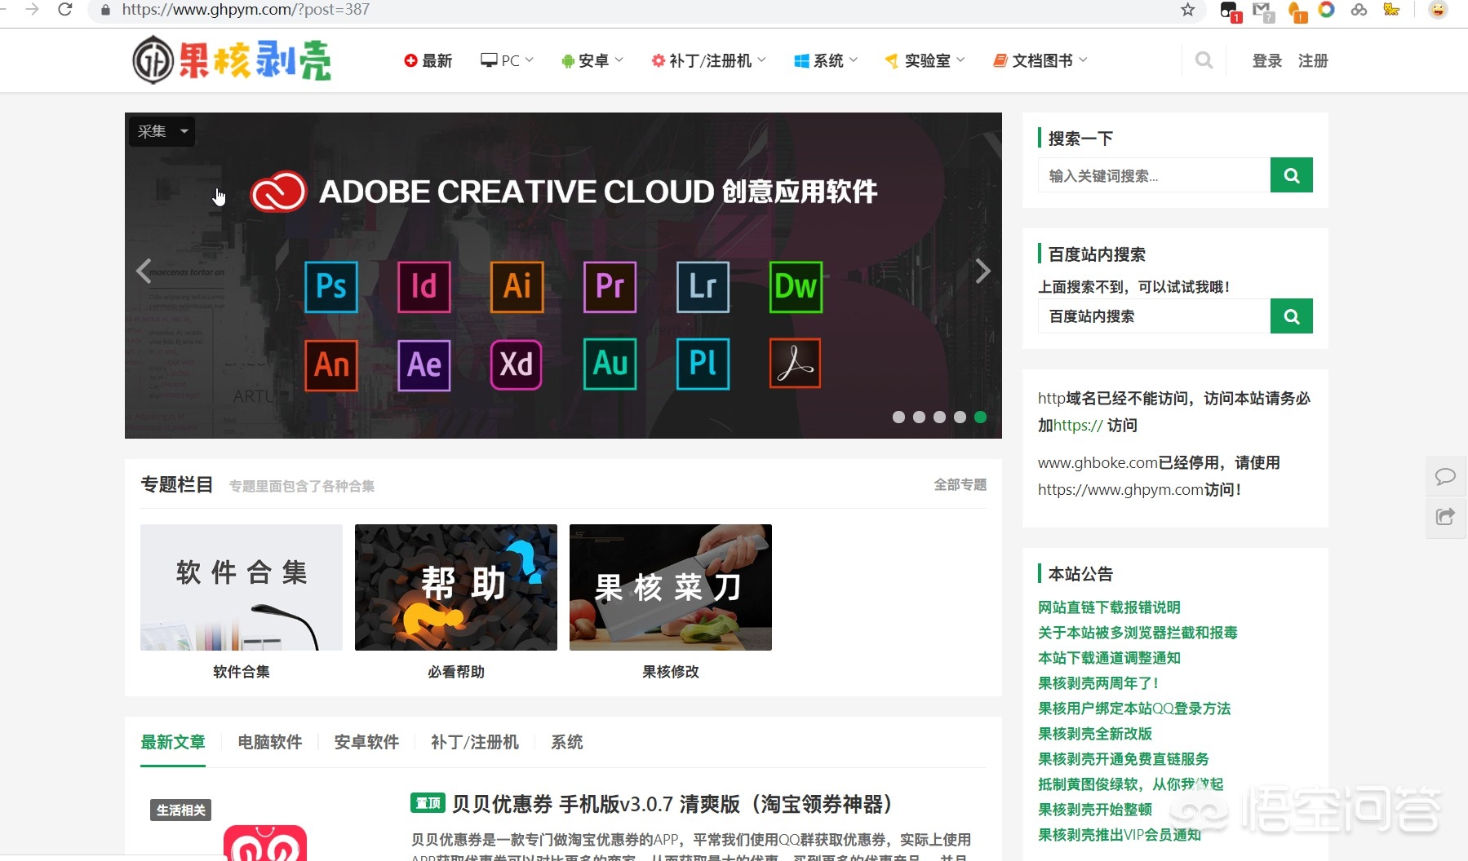Select the active green carousel dot

pyautogui.click(x=980, y=417)
